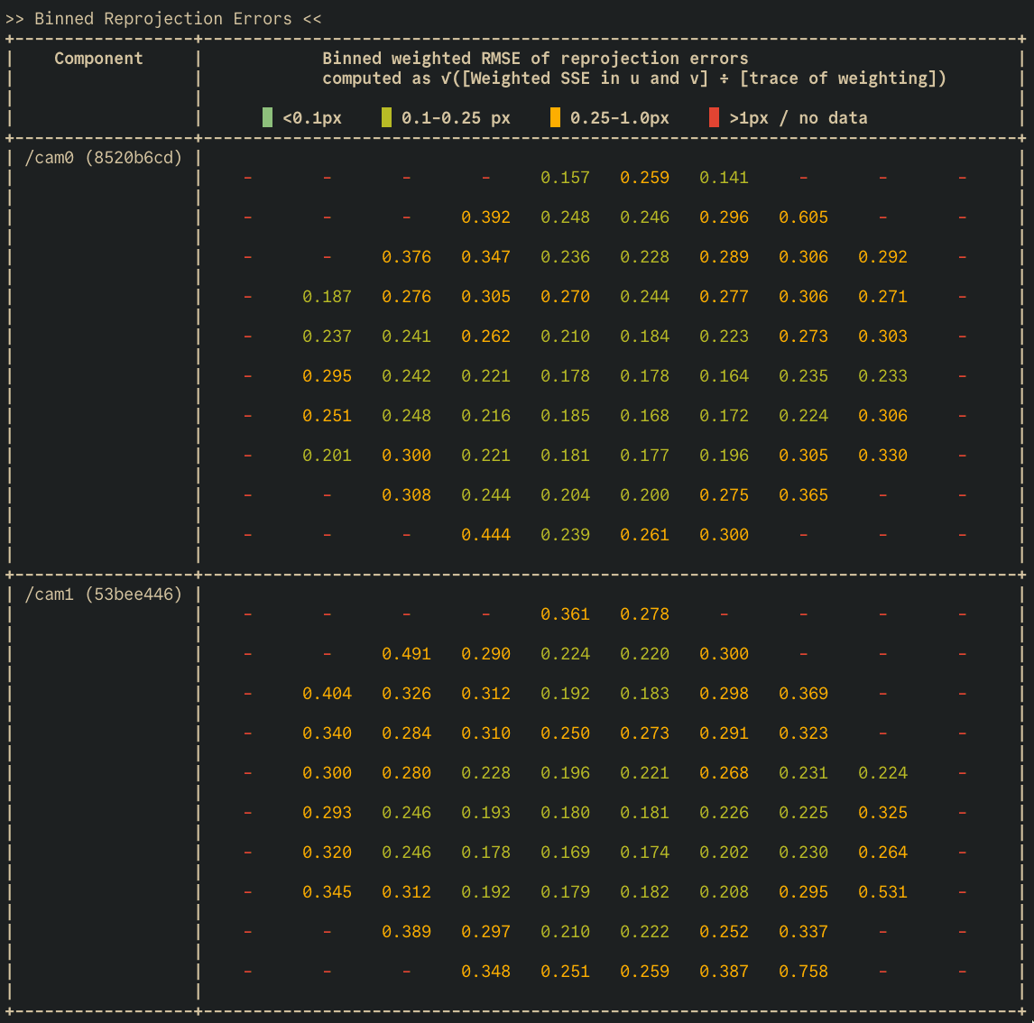Click the value 0.261
The width and height of the screenshot is (1034, 1023).
pyautogui.click(x=645, y=535)
